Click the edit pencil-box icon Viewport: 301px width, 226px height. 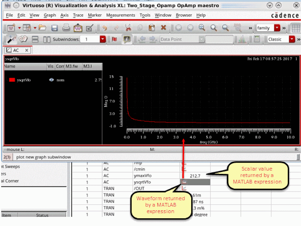pyautogui.click(x=89, y=28)
